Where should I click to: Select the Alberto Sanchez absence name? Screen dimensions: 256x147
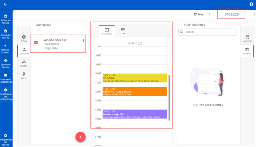pyautogui.click(x=55, y=40)
